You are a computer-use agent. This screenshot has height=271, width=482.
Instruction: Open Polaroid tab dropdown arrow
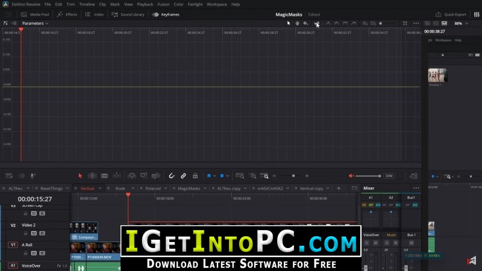(x=166, y=188)
